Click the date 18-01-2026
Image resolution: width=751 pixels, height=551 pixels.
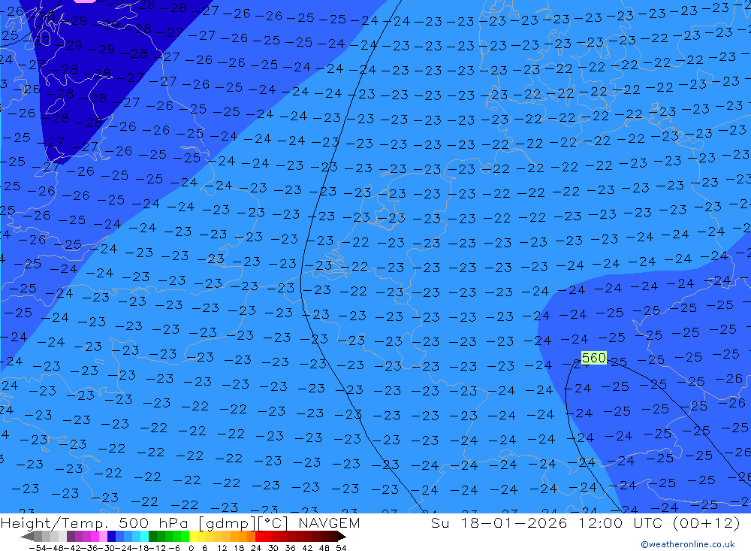click(514, 522)
